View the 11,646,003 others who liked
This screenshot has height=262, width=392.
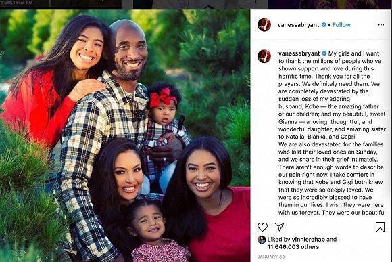[293, 247]
